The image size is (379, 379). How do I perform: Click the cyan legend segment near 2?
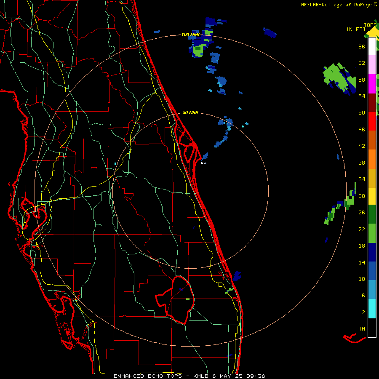[x=372, y=309]
